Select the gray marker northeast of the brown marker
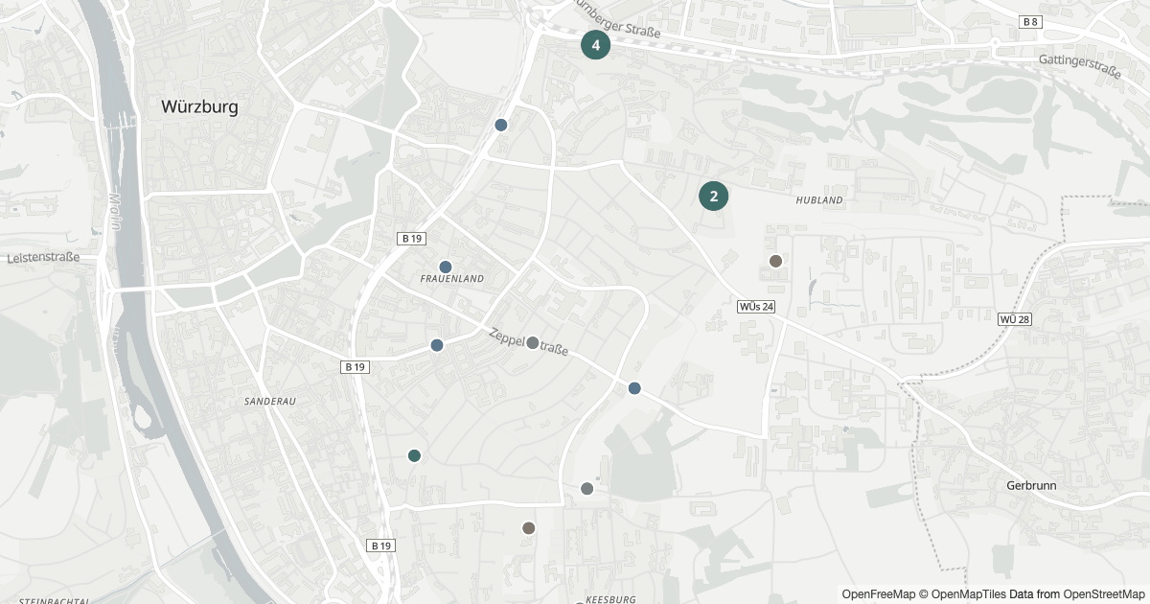 pos(587,489)
